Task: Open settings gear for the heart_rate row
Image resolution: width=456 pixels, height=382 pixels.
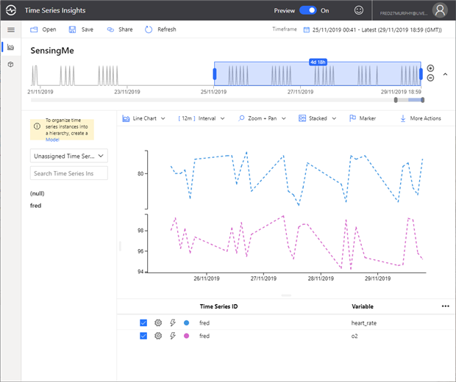Action: pos(158,322)
